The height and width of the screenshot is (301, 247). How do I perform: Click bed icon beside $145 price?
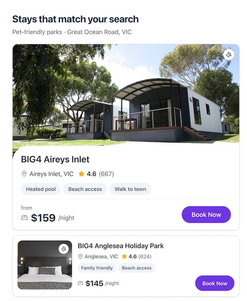point(80,283)
